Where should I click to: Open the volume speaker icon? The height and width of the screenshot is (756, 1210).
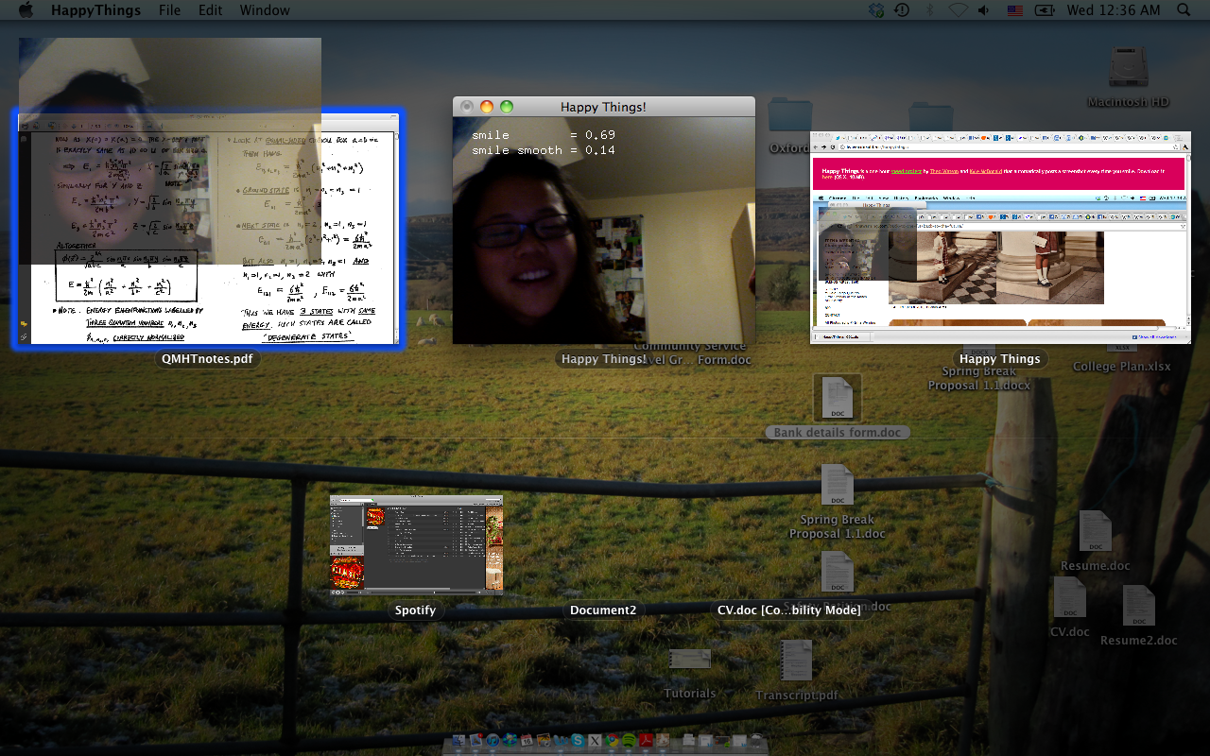click(x=984, y=10)
